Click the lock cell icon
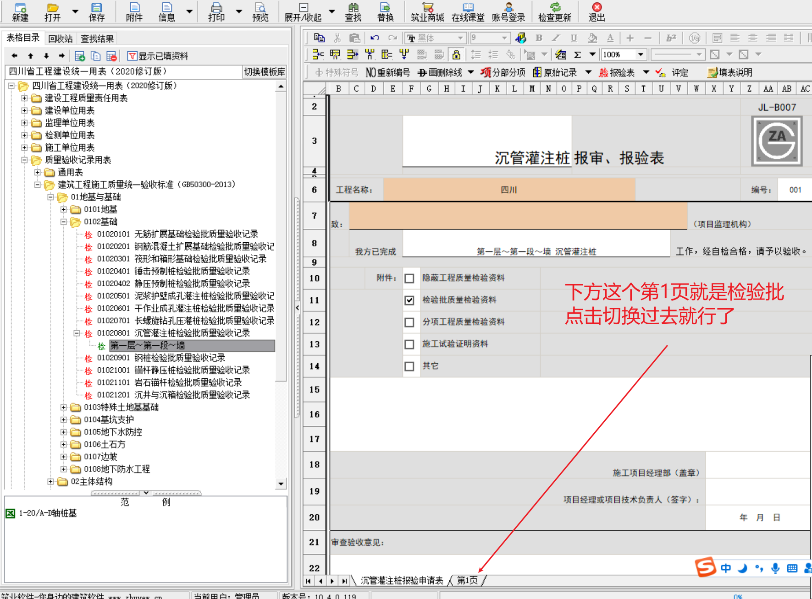Image resolution: width=812 pixels, height=599 pixels. click(x=456, y=55)
